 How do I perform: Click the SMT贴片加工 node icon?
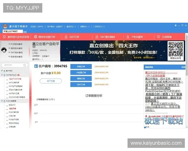tap(4, 75)
